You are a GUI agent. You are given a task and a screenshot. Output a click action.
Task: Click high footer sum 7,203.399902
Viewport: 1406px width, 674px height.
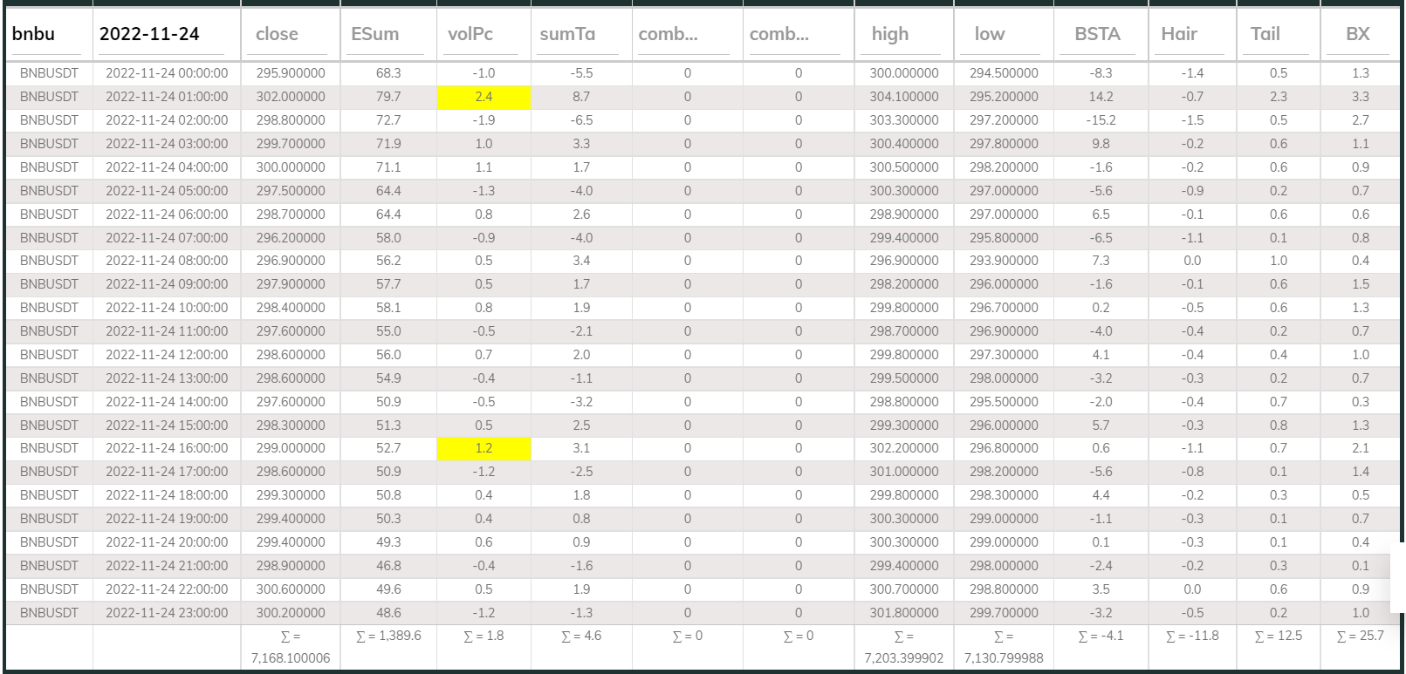pos(904,658)
